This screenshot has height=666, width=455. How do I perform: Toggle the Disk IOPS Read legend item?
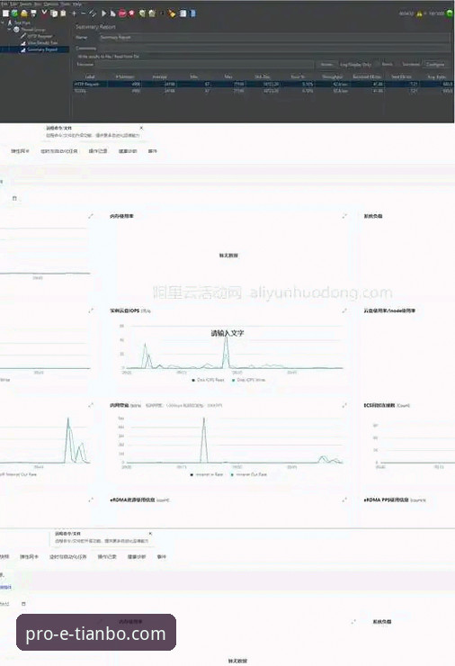coord(208,380)
